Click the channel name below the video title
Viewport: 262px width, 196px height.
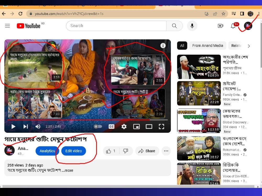point(23,148)
